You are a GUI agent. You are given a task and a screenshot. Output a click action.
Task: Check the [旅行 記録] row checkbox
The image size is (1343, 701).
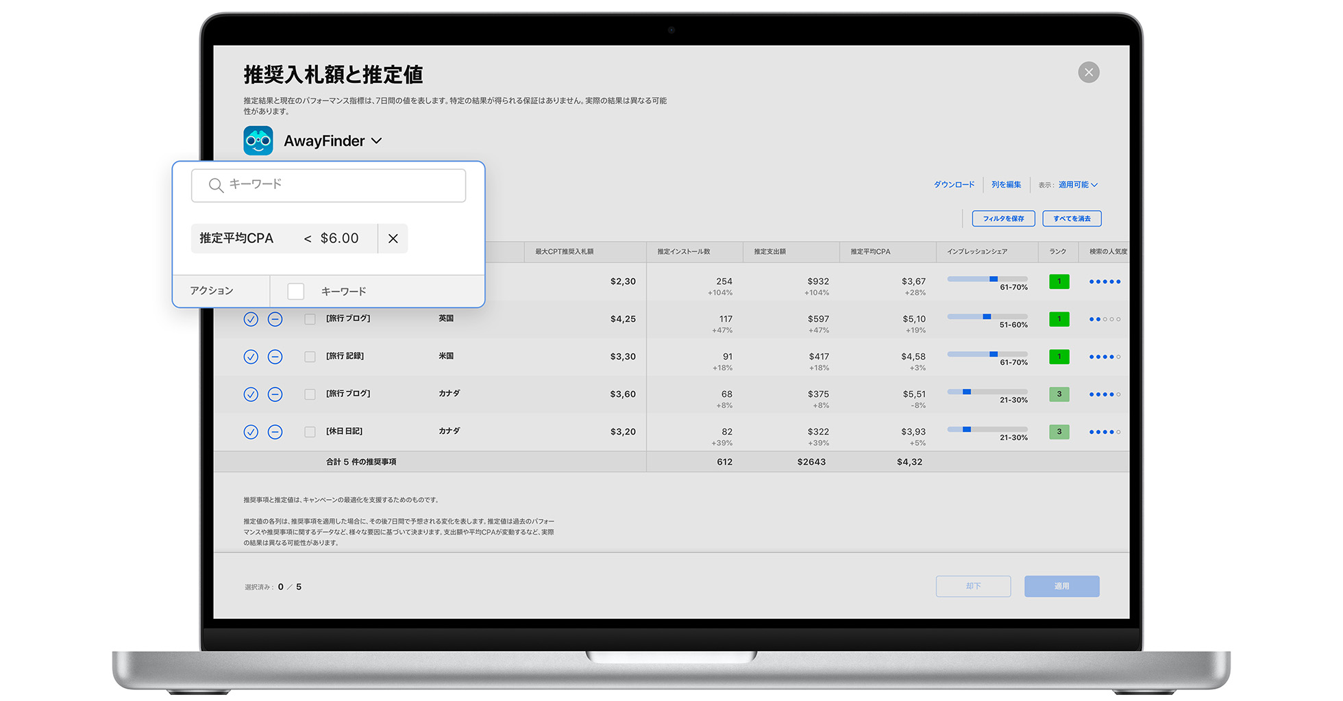click(310, 357)
